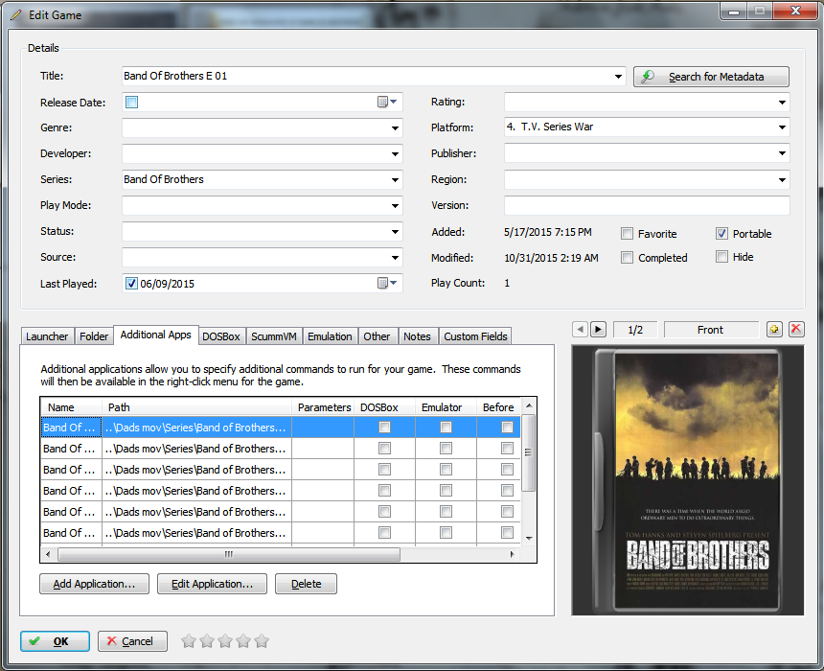This screenshot has height=671, width=824.
Task: Toggle the Portable checkbox
Action: pos(722,234)
